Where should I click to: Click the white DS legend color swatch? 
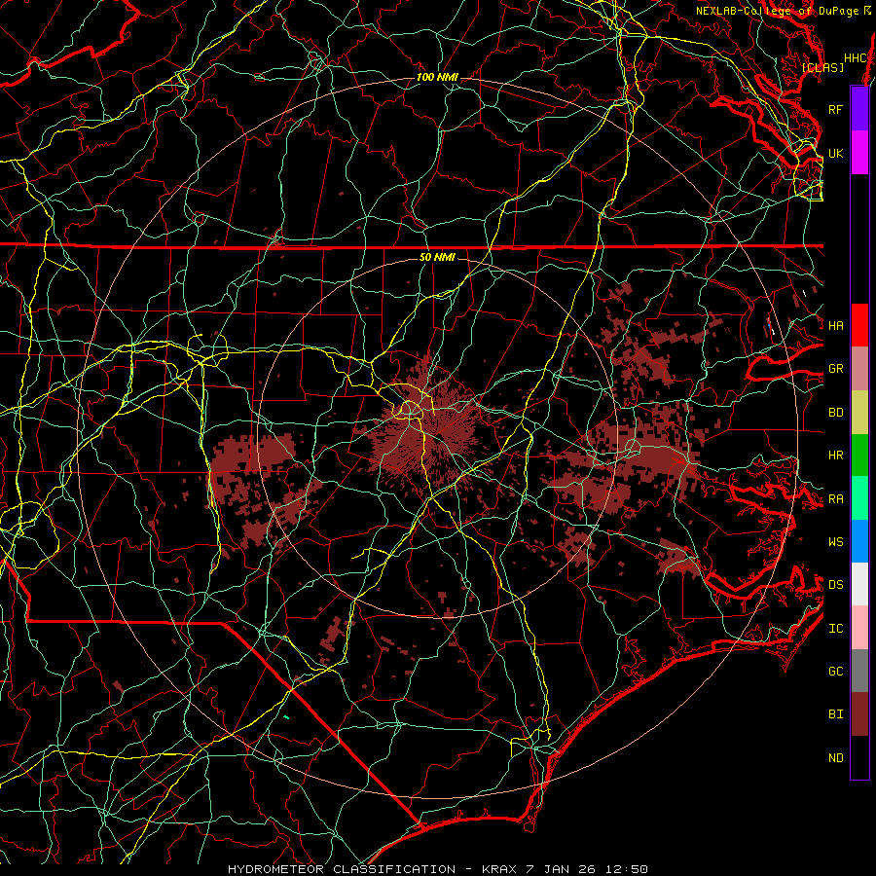coord(859,584)
